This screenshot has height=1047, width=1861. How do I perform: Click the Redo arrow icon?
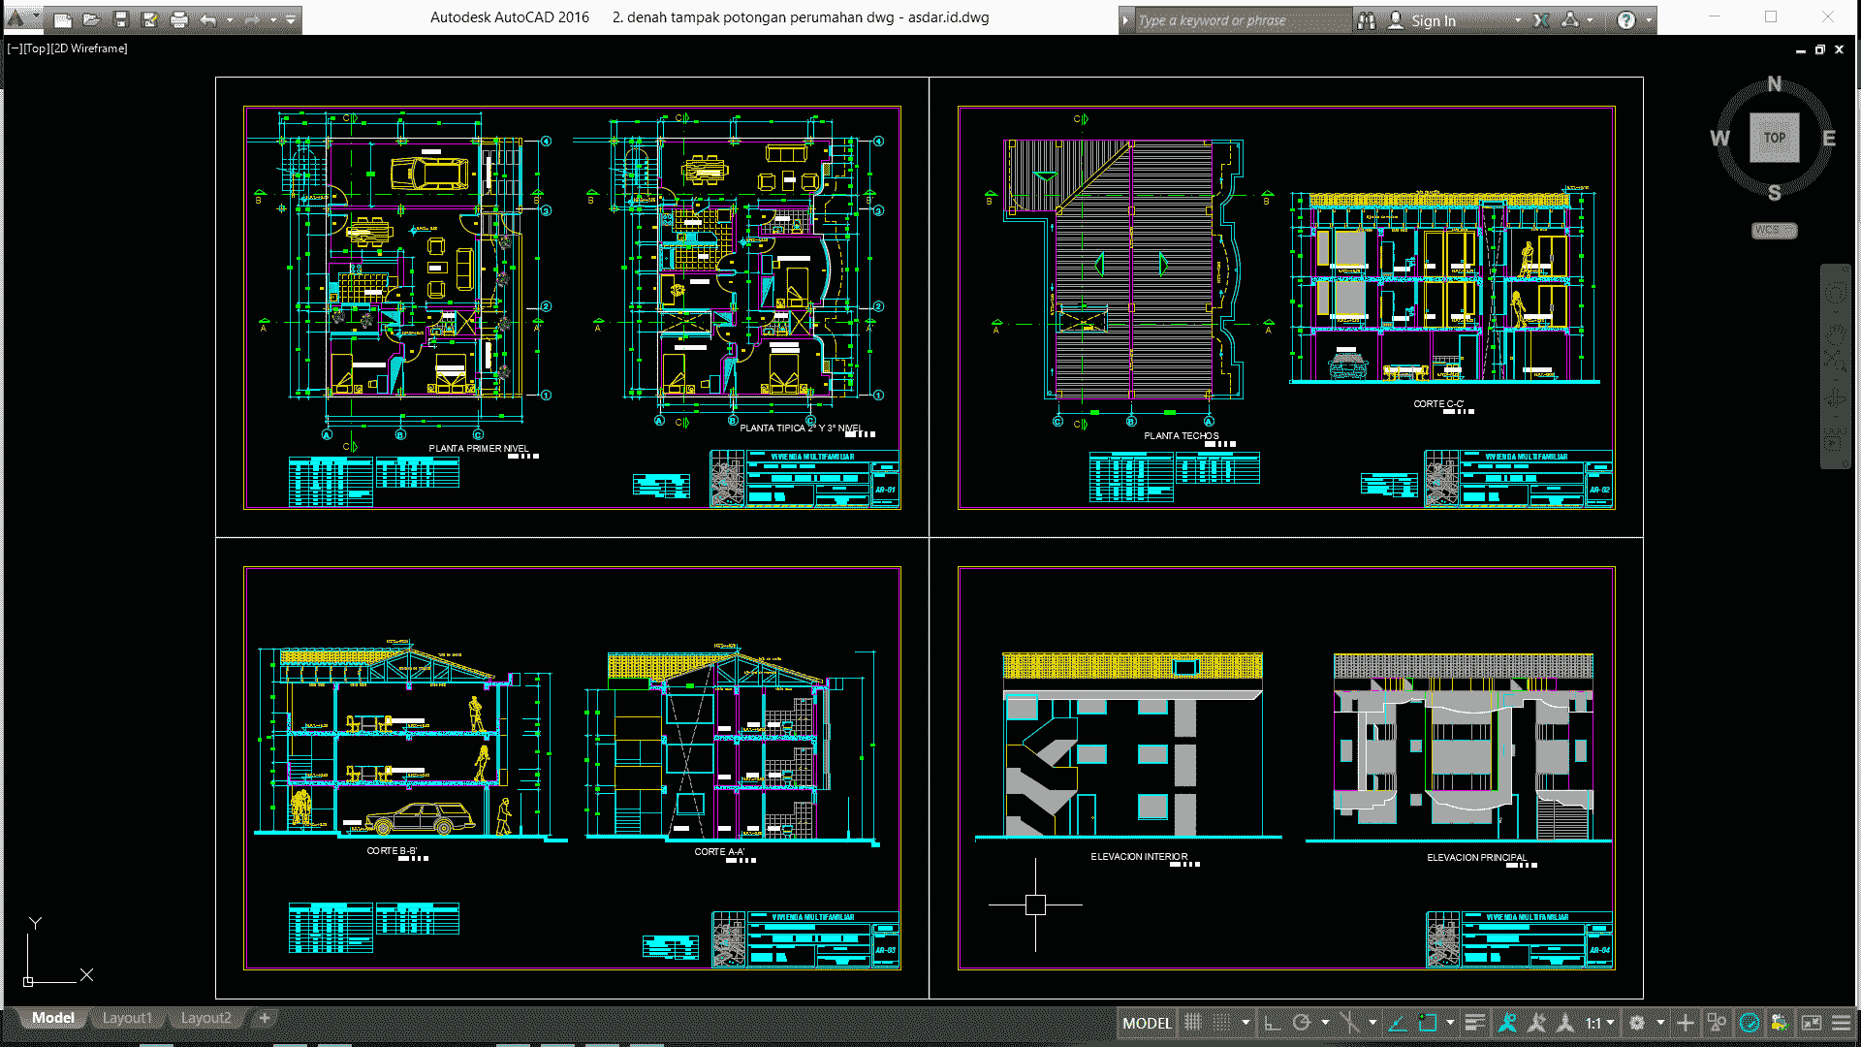(252, 19)
